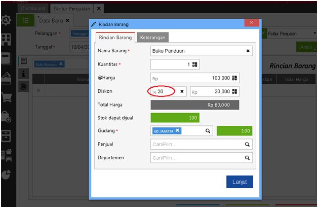Image resolution: width=318 pixels, height=208 pixels.
Task: Search for a Penjual
Action: tap(247, 144)
